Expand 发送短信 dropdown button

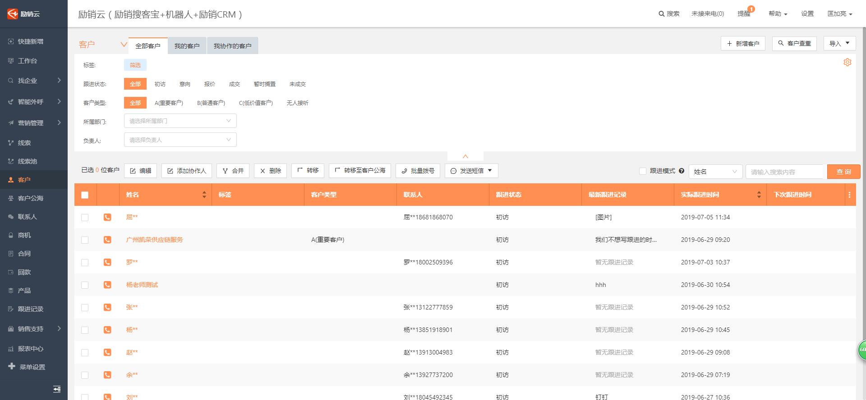(471, 171)
